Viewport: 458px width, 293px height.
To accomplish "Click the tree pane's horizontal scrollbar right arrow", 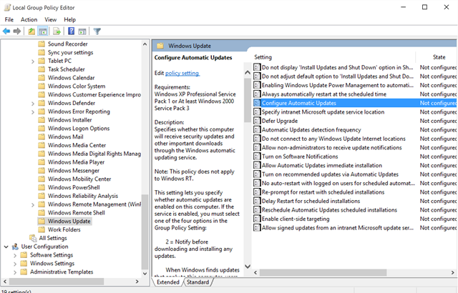I will pos(136,282).
